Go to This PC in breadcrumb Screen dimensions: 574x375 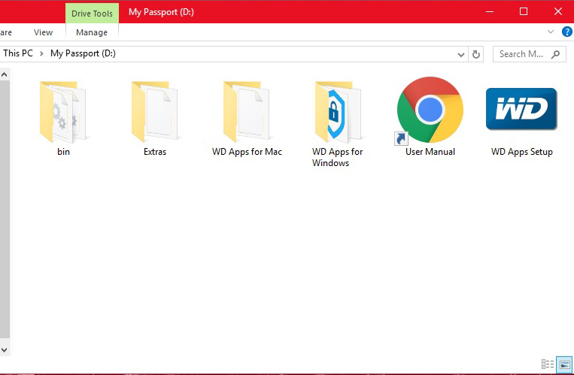pyautogui.click(x=18, y=53)
